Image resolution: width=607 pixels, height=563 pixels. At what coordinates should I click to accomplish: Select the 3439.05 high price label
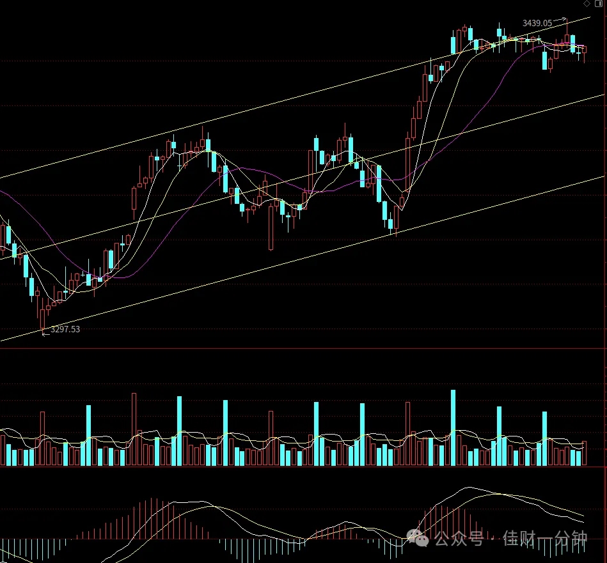[x=537, y=23]
